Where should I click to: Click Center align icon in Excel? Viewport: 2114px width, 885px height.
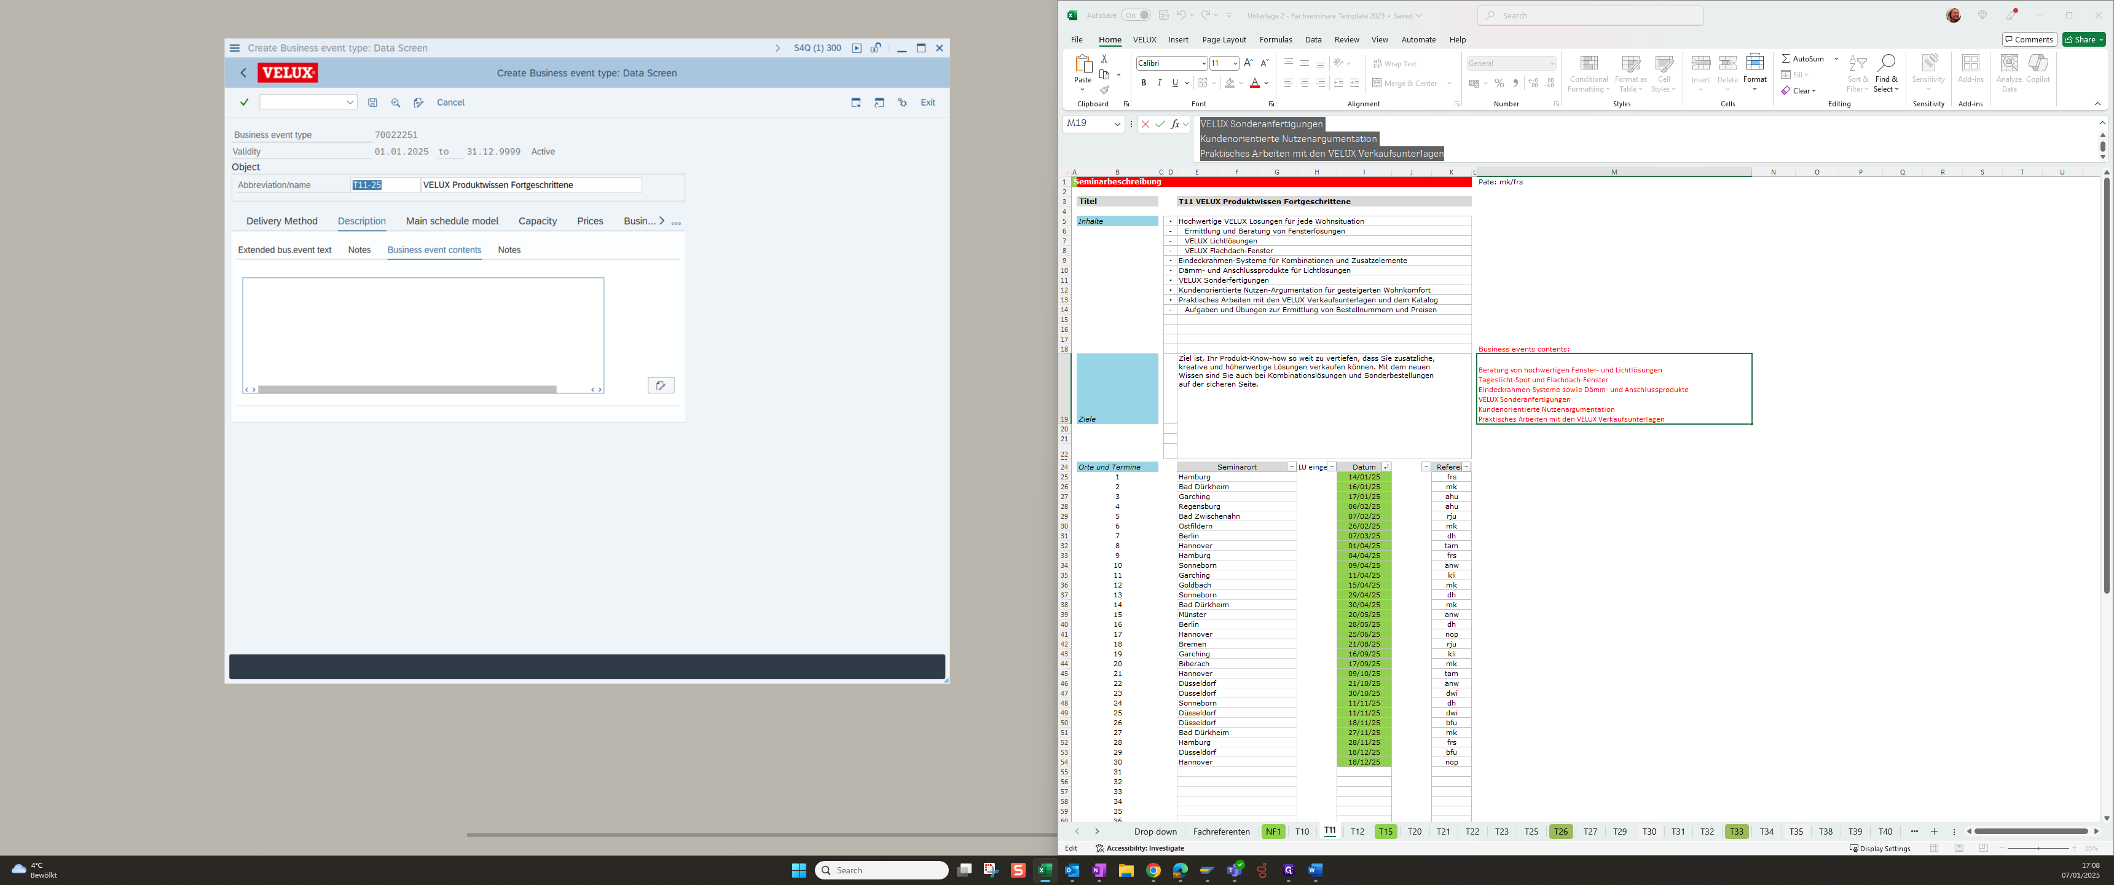pos(1304,83)
